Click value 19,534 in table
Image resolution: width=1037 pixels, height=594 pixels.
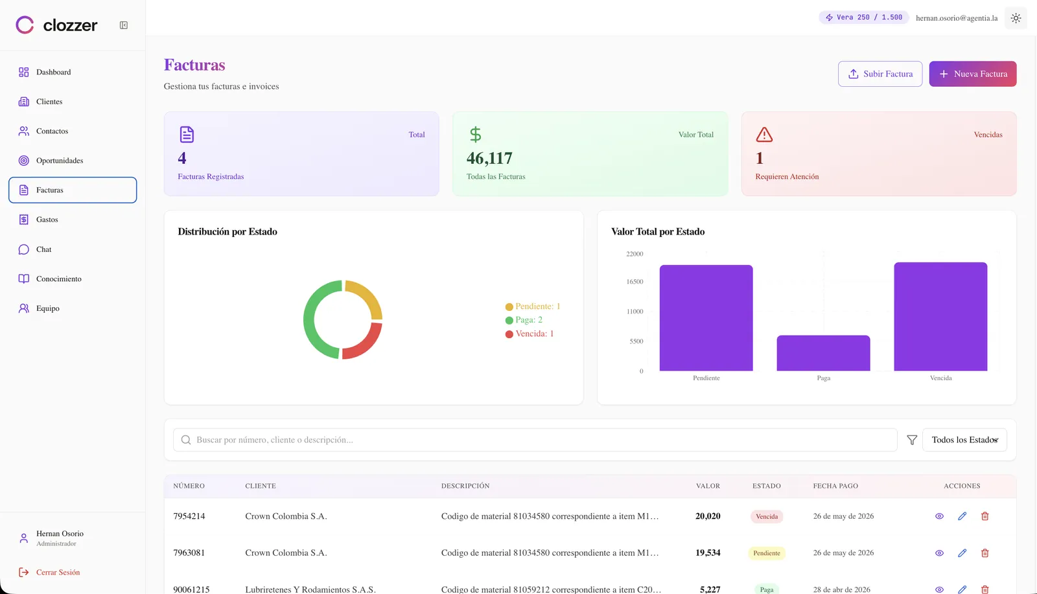pos(708,553)
